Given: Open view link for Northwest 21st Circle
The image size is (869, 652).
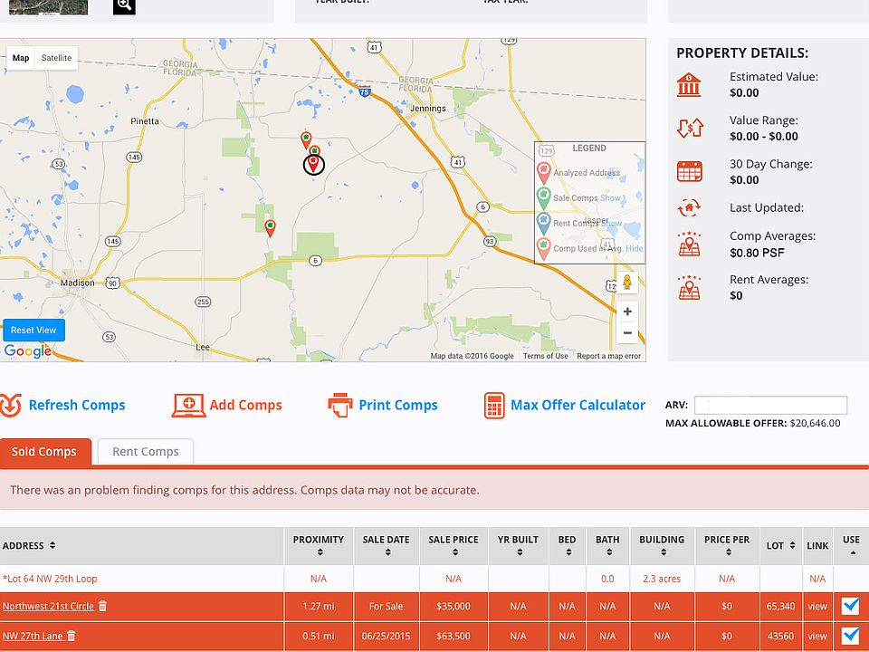Looking at the screenshot, I should pyautogui.click(x=817, y=607).
